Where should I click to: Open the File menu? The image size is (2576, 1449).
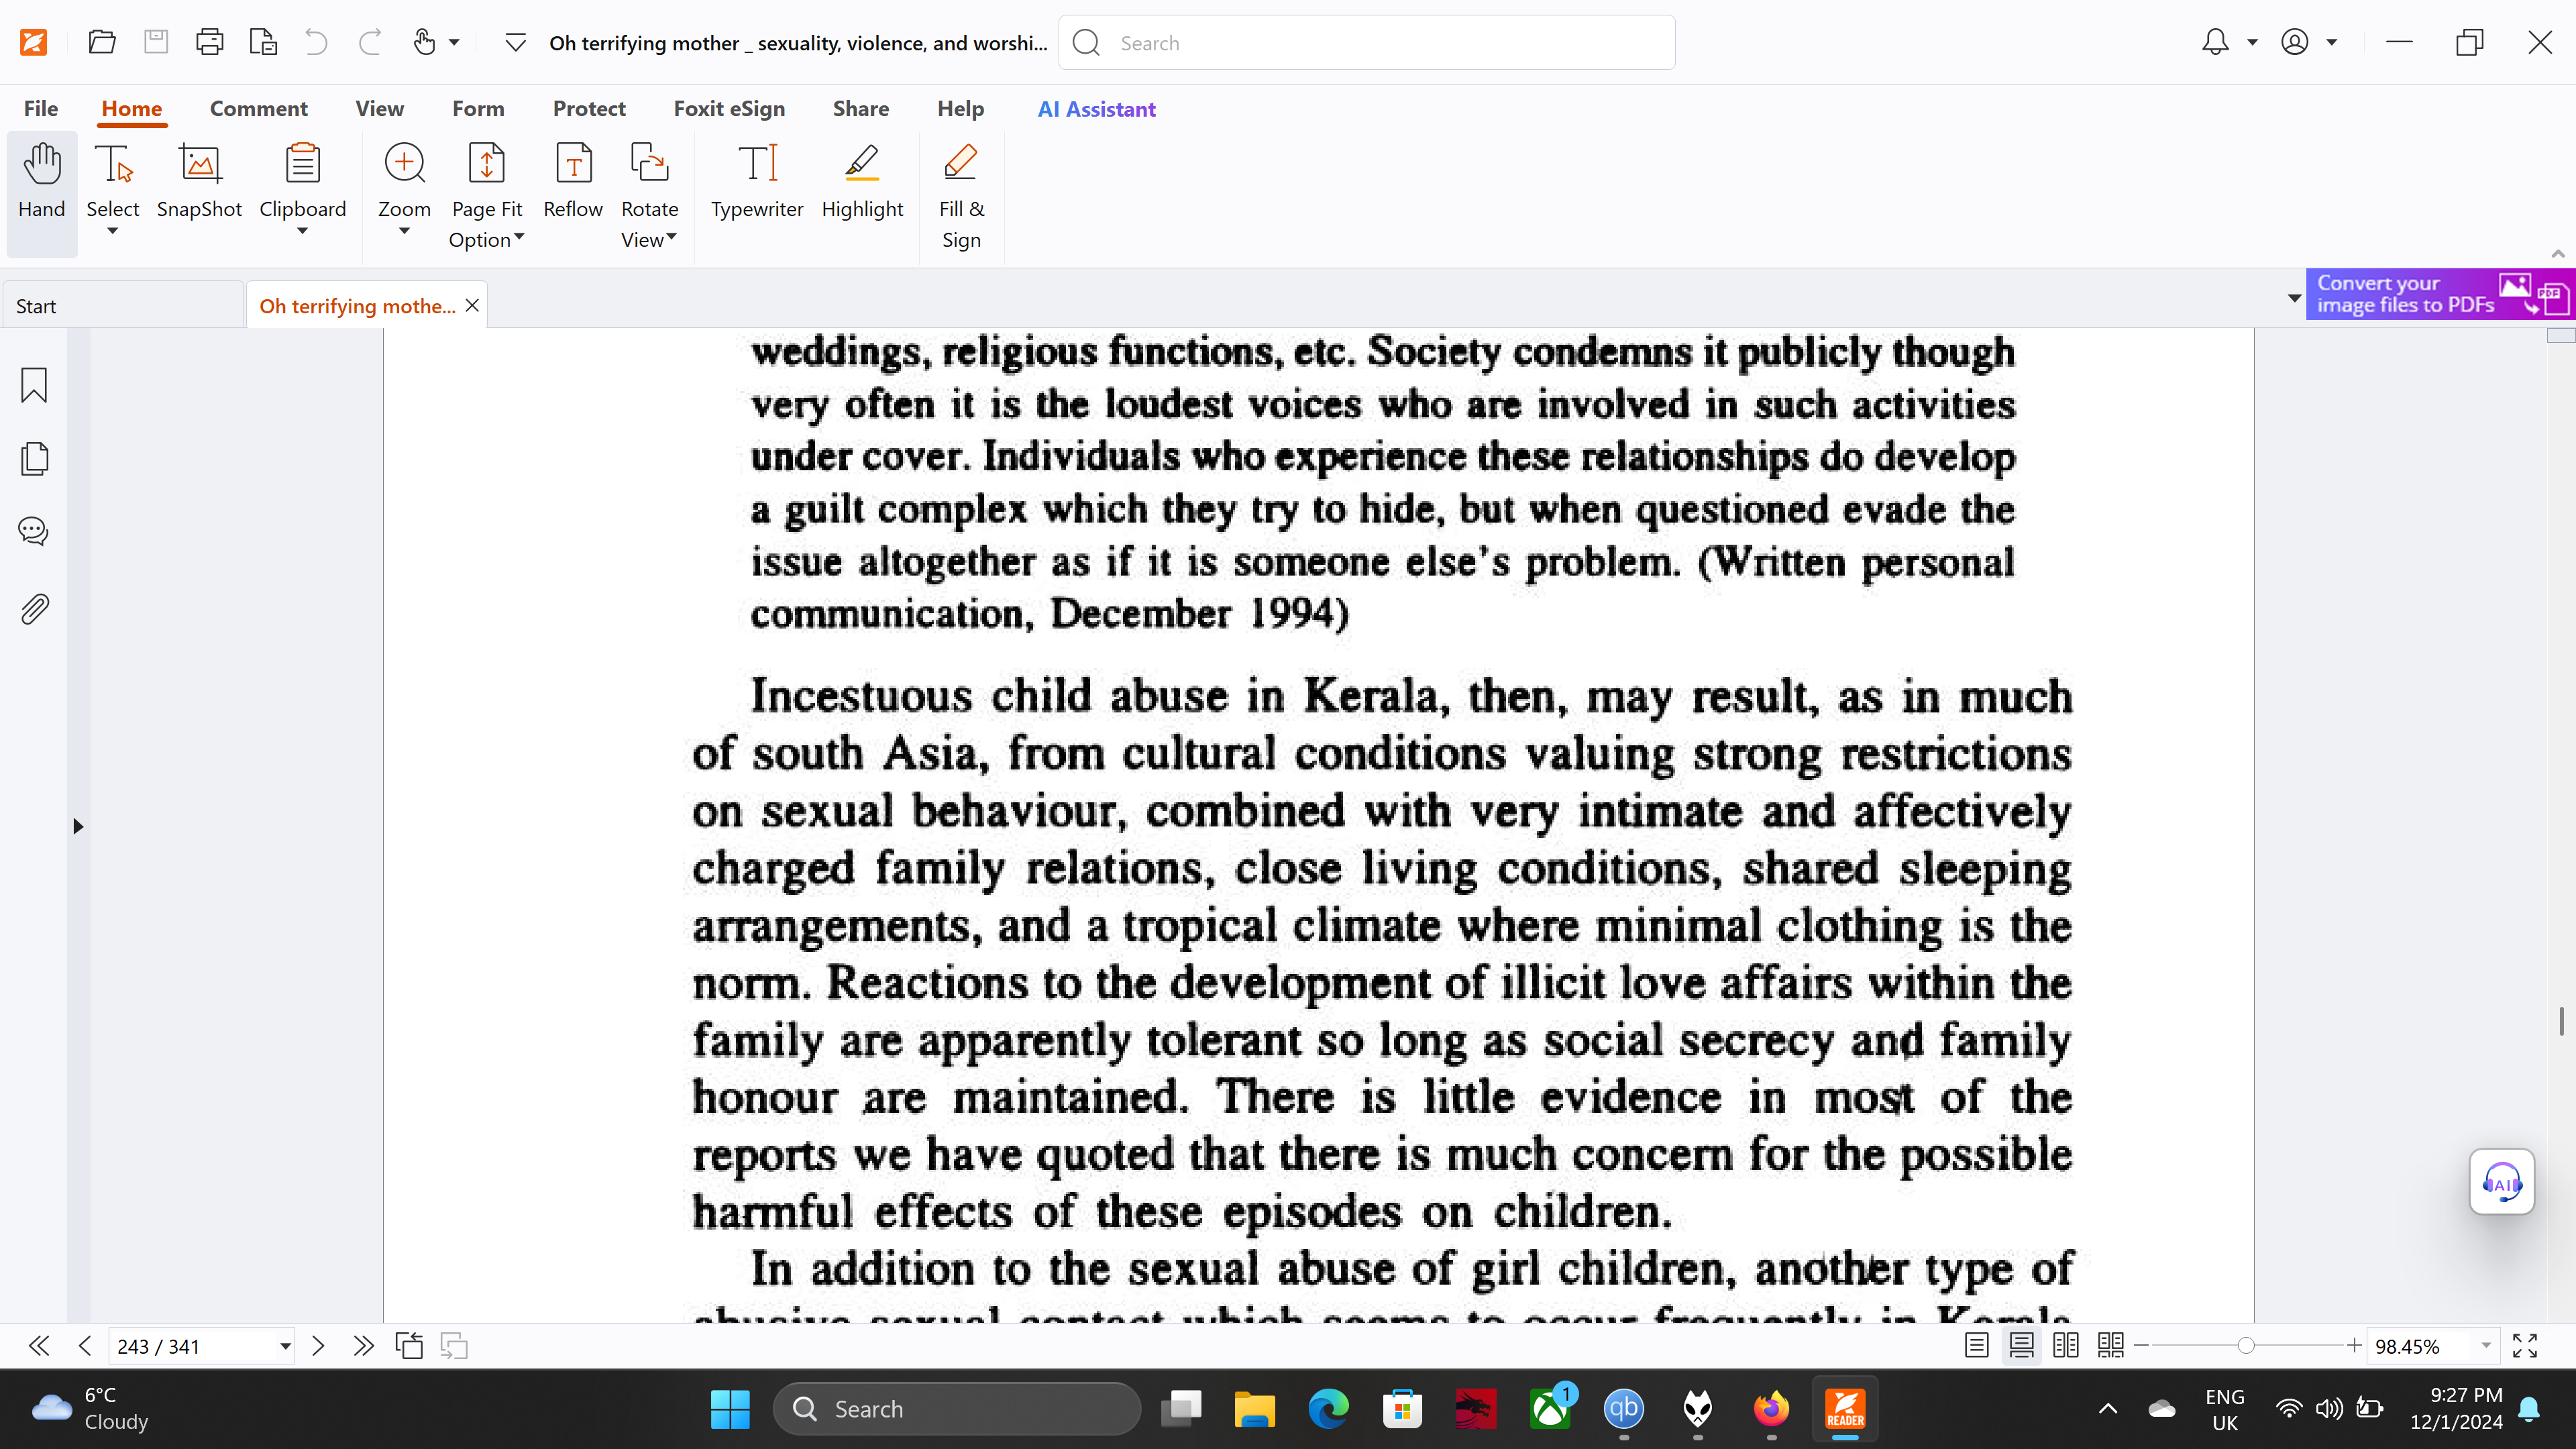[x=41, y=108]
